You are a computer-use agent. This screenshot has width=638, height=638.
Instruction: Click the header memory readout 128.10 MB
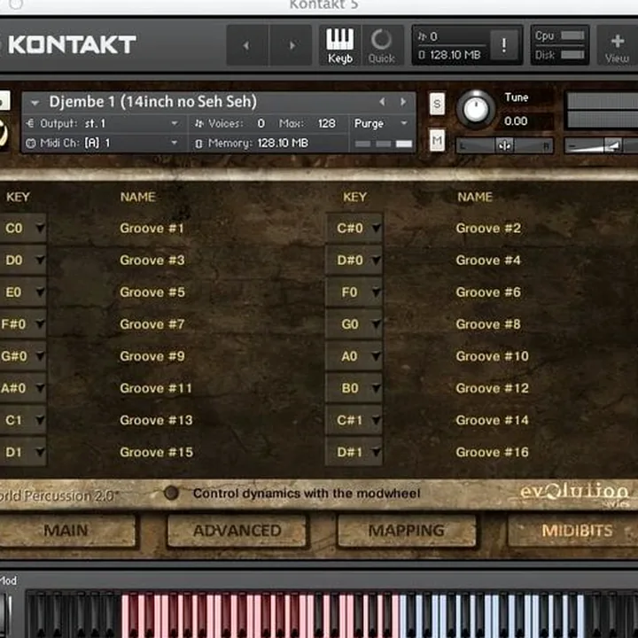pos(455,55)
